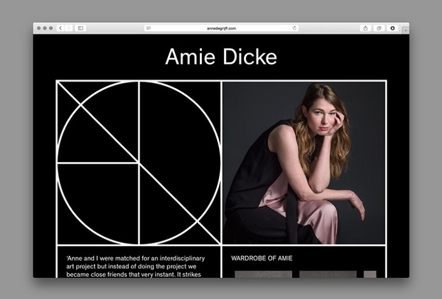Toggle the Safari sidebar button
This screenshot has width=442, height=299.
coord(80,28)
